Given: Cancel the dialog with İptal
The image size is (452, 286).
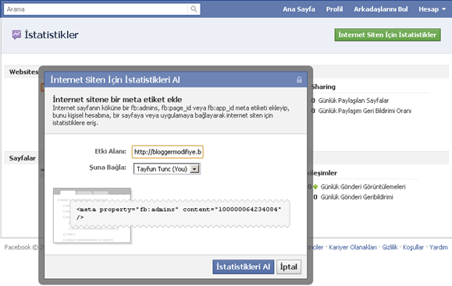Looking at the screenshot, I should (x=289, y=267).
